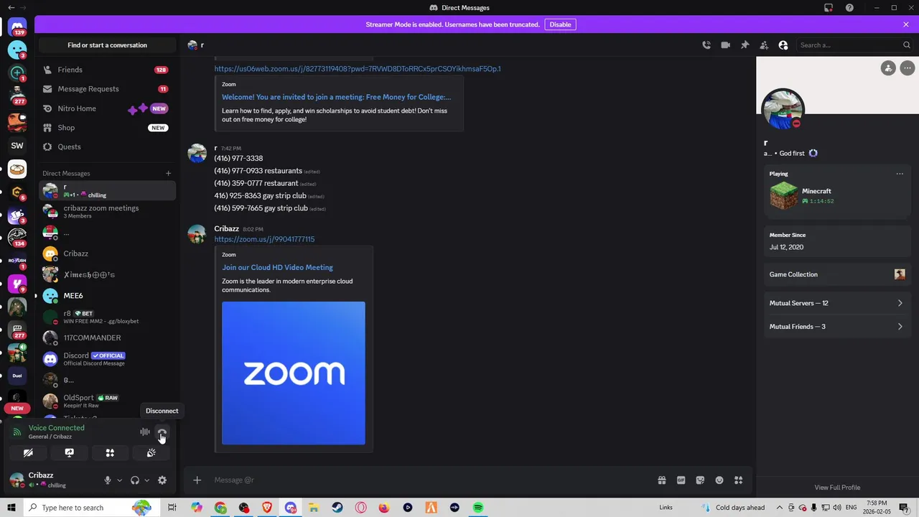
Task: Hide the user profile panel
Action: (783, 45)
